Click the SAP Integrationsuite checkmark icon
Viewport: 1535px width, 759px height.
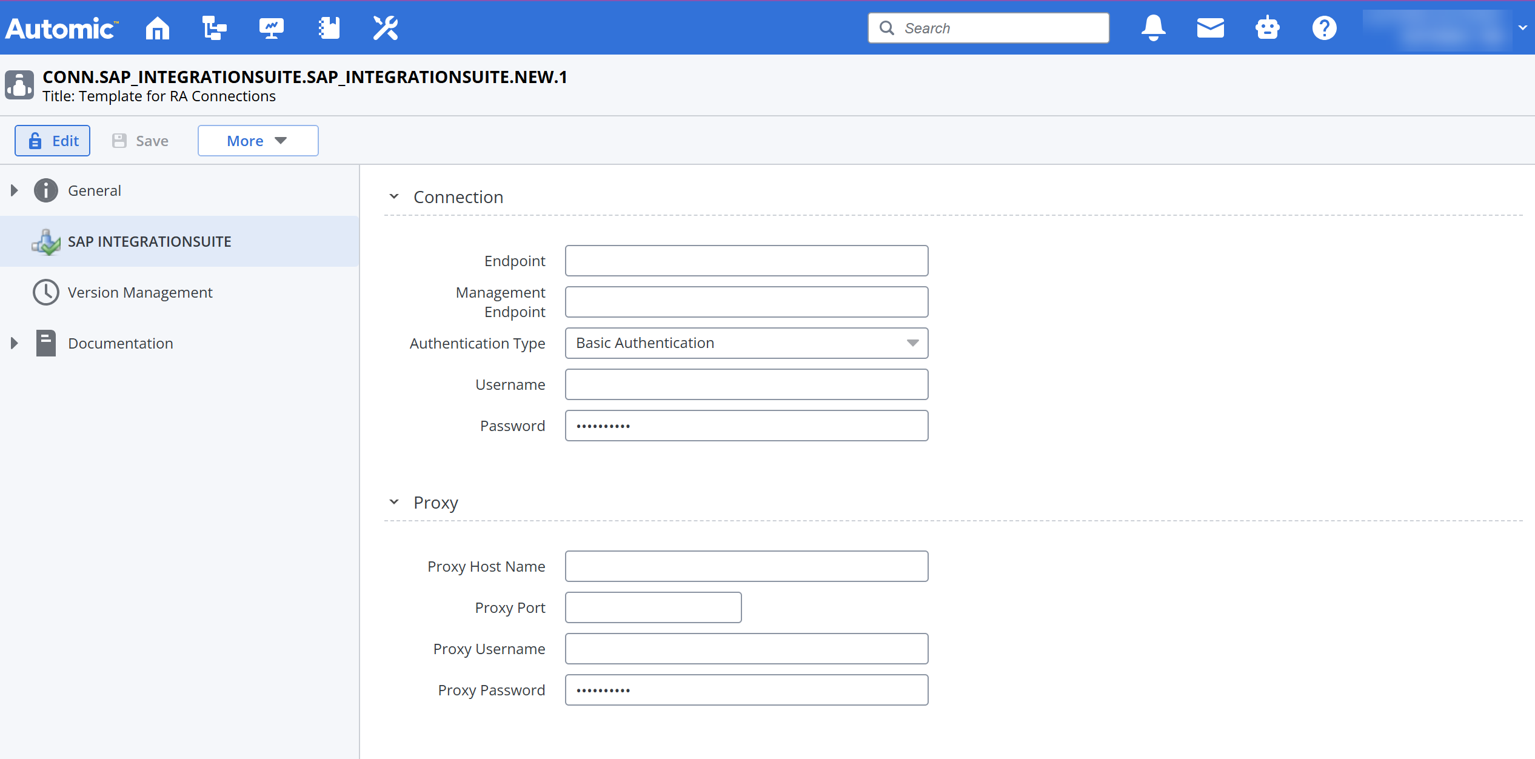(46, 241)
